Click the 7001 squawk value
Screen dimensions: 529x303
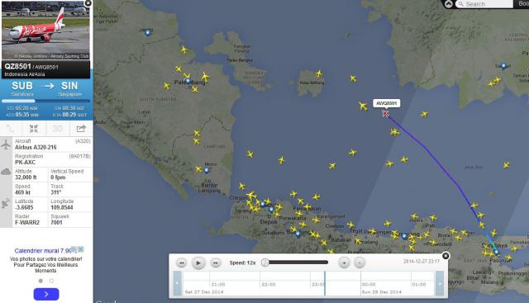click(56, 222)
